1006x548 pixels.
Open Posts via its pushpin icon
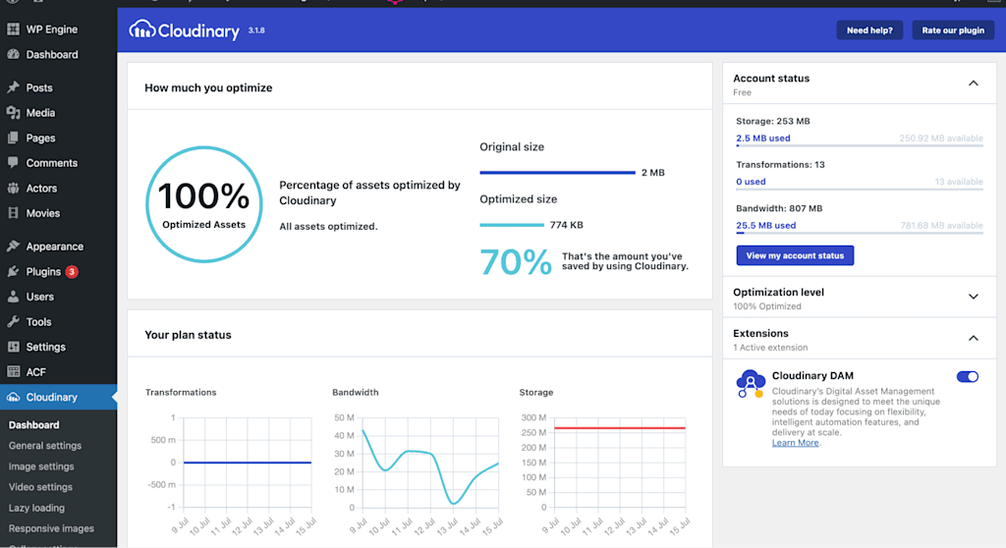[x=13, y=87]
